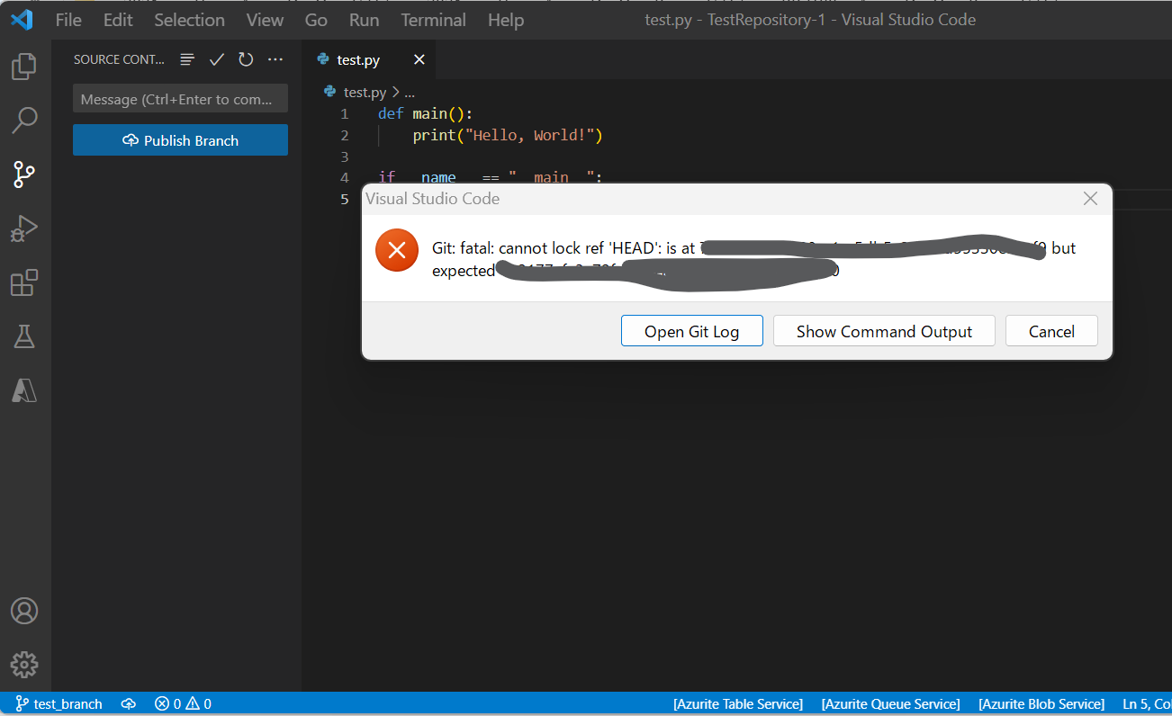
Task: Open the Explorer view in activity bar
Action: (x=24, y=66)
